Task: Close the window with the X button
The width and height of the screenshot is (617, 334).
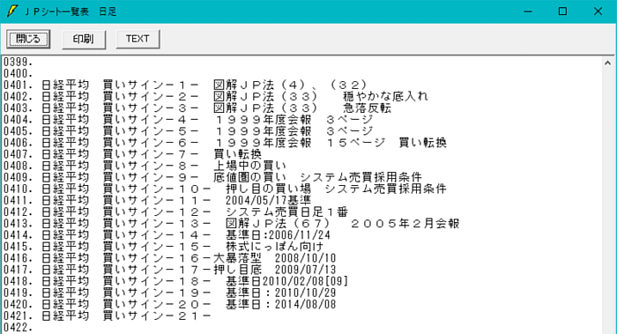Action: [598, 11]
